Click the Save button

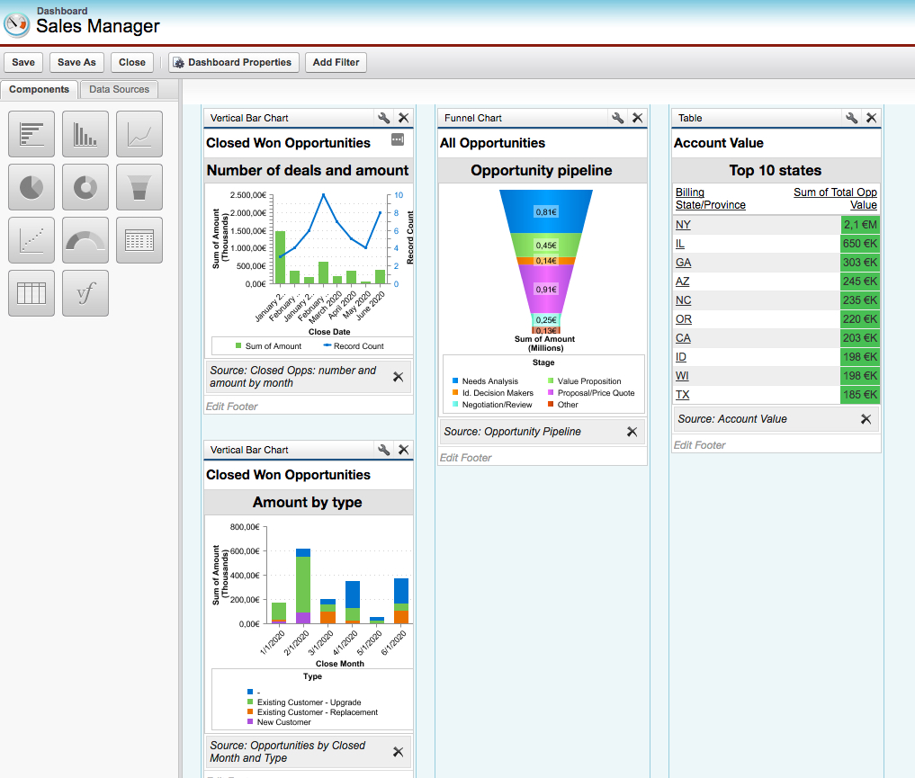click(x=23, y=62)
